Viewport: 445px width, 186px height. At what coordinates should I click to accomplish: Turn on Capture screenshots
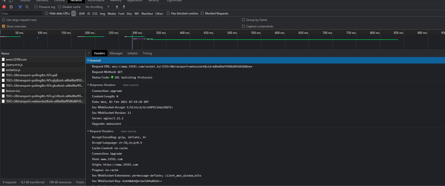tap(243, 26)
